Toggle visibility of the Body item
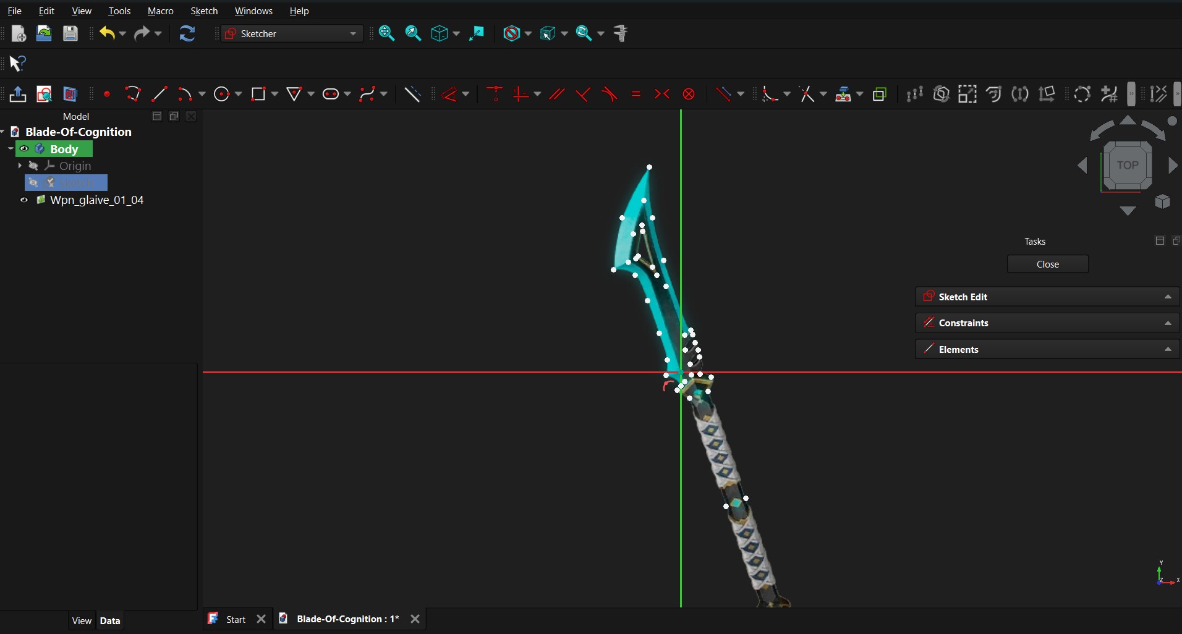1182x634 pixels. (24, 149)
